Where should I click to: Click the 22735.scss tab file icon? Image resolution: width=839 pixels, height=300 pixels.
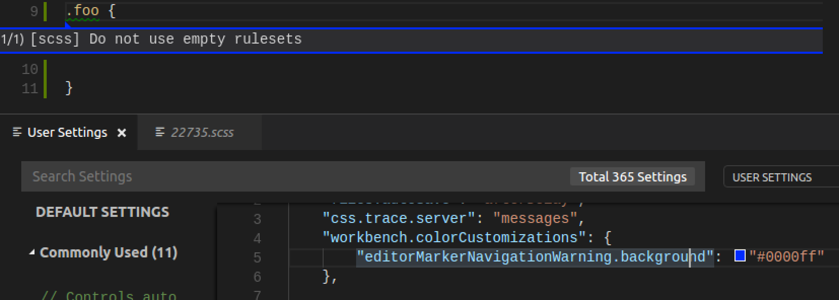click(x=160, y=132)
